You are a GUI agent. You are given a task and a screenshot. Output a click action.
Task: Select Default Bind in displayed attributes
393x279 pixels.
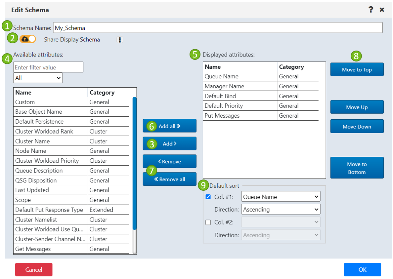261,96
